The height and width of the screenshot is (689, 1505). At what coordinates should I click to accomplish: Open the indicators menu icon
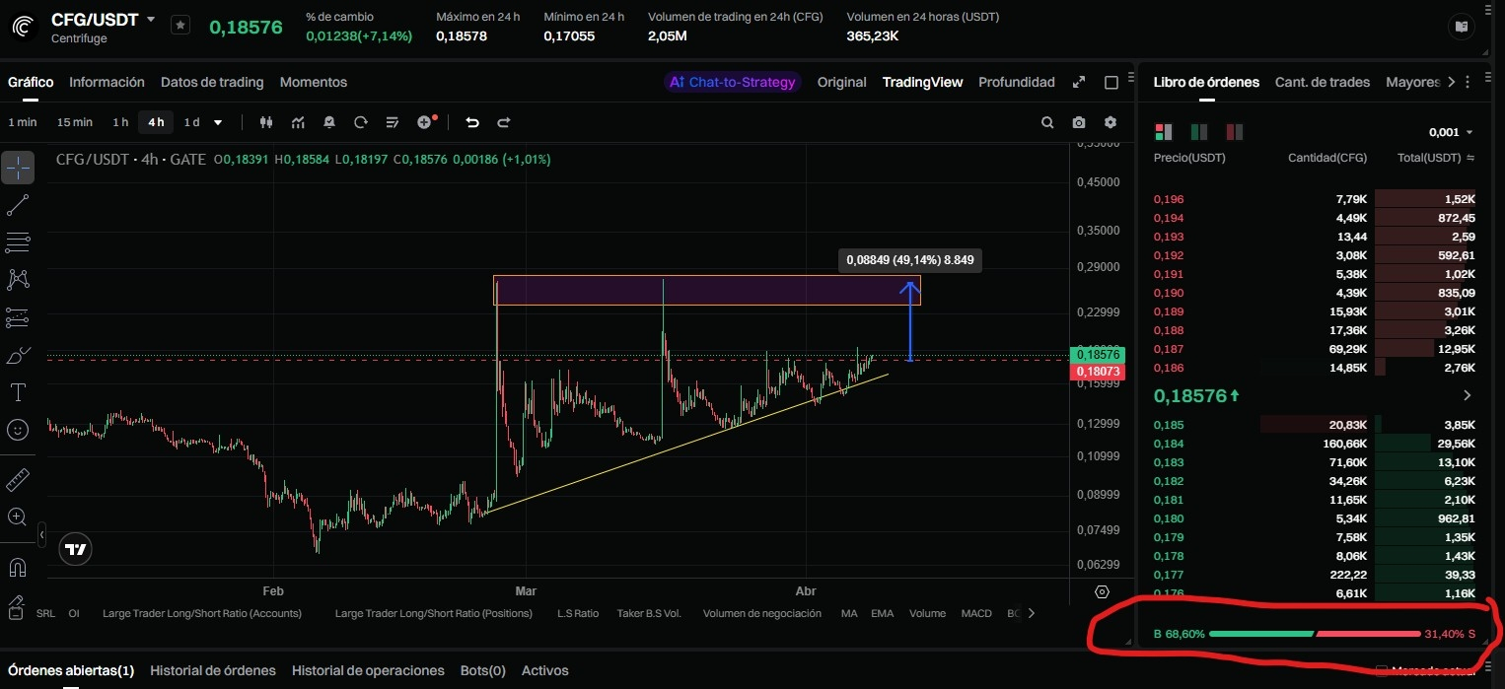(x=298, y=122)
